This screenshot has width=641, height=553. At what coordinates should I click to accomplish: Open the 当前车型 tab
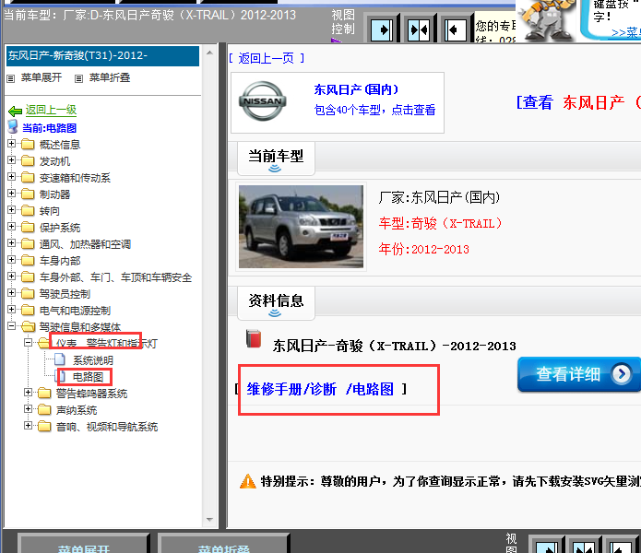click(x=276, y=159)
